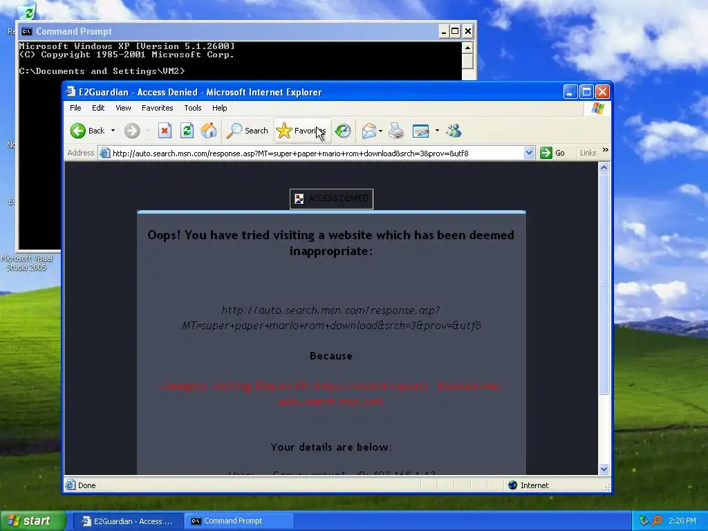Viewport: 708px width, 531px height.
Task: Click the IE title bar icon
Action: (x=71, y=92)
